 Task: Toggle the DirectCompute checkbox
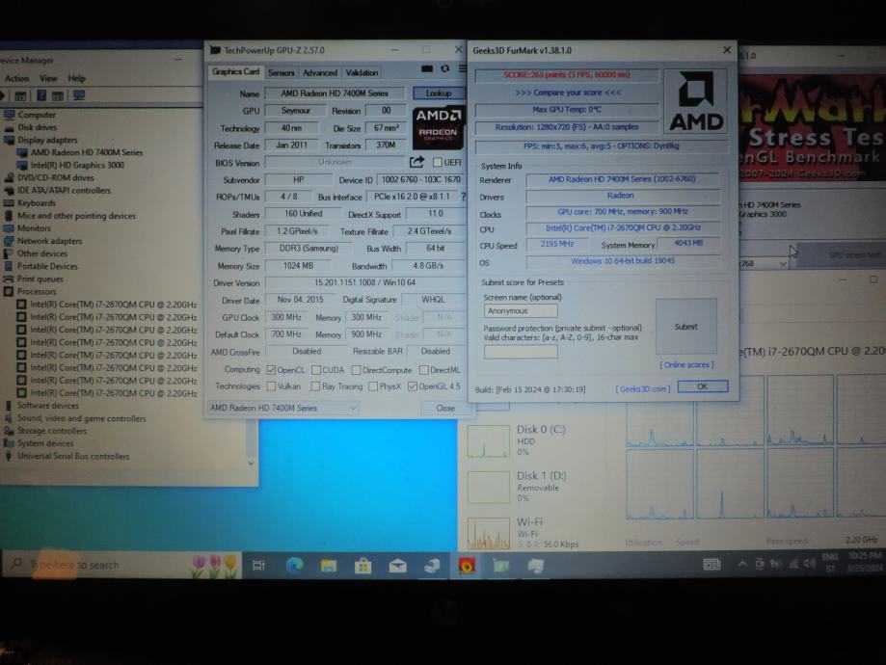(x=356, y=370)
